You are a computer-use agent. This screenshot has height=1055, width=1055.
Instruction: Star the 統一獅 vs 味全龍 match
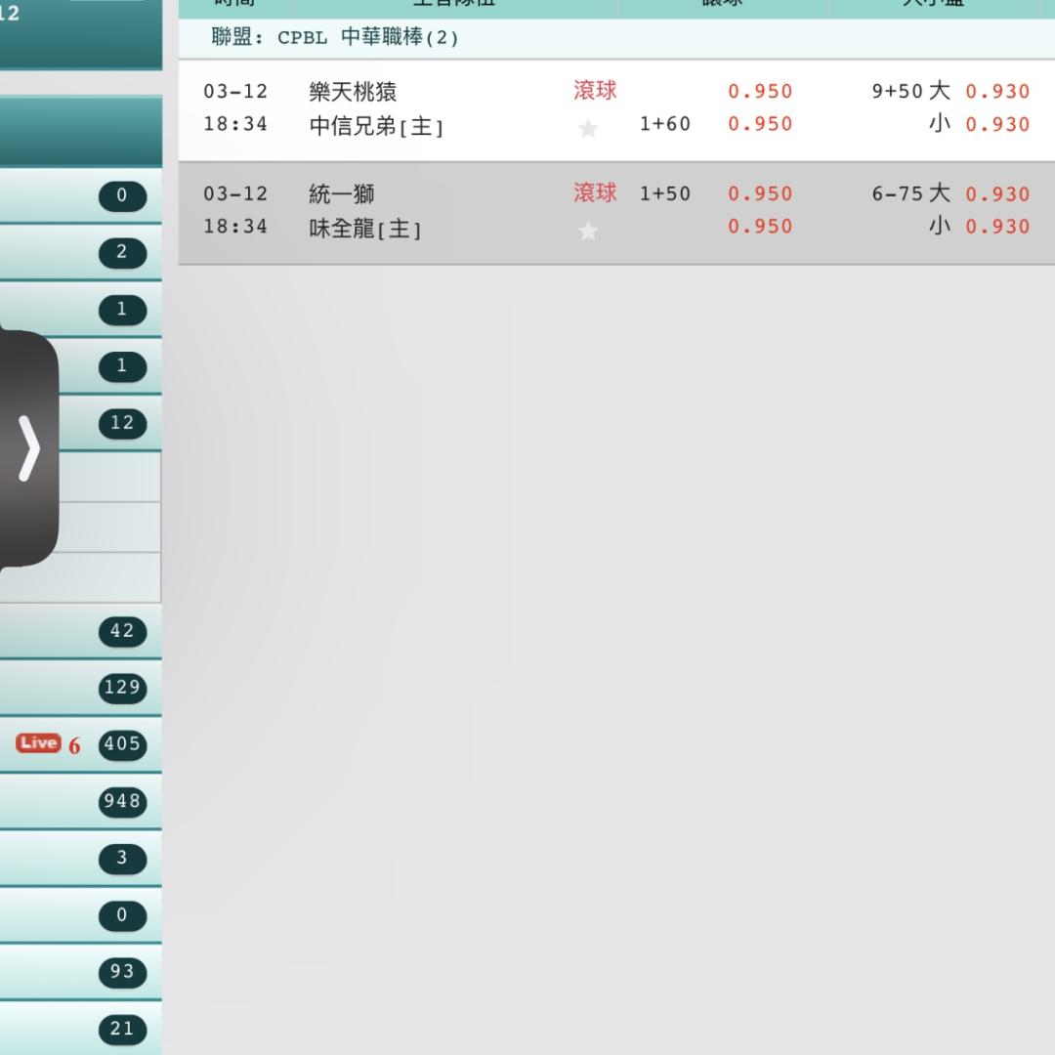click(x=588, y=231)
